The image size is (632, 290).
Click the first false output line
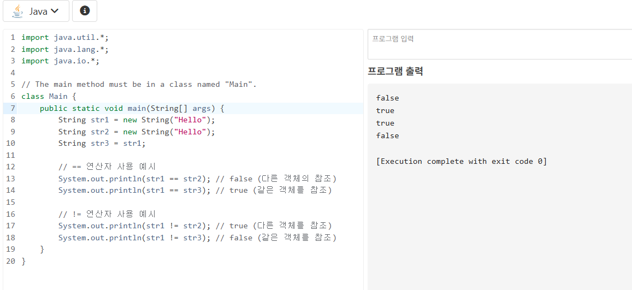tap(387, 98)
